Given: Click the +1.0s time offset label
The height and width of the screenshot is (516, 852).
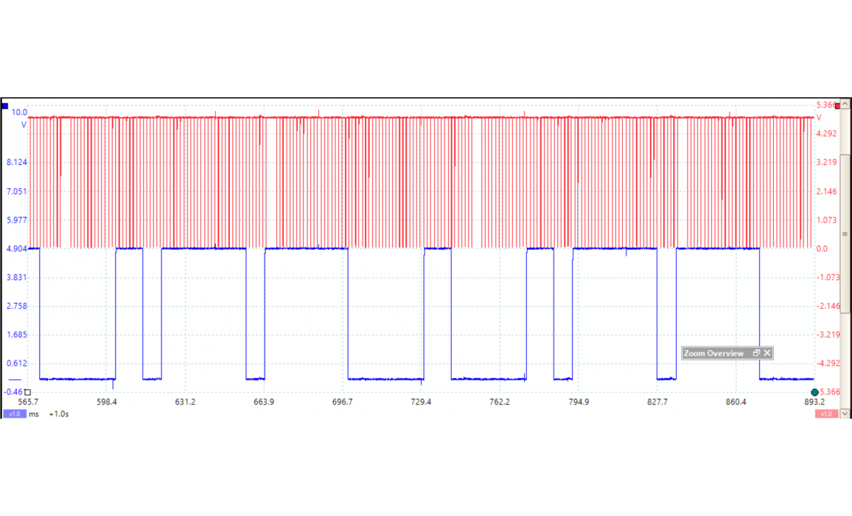Looking at the screenshot, I should coord(59,414).
